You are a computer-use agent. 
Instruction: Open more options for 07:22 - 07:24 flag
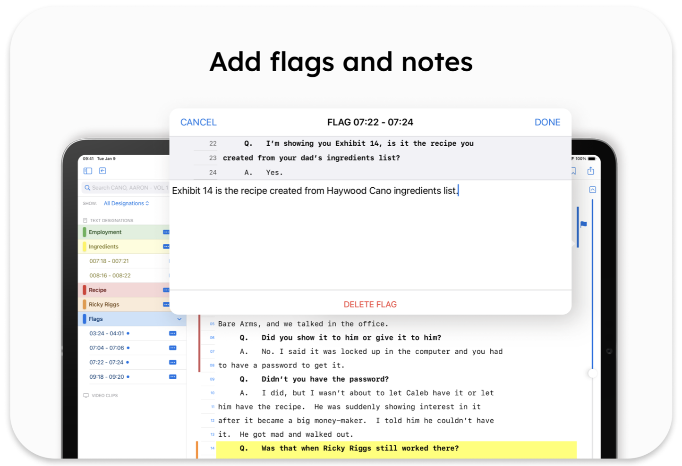click(x=172, y=363)
